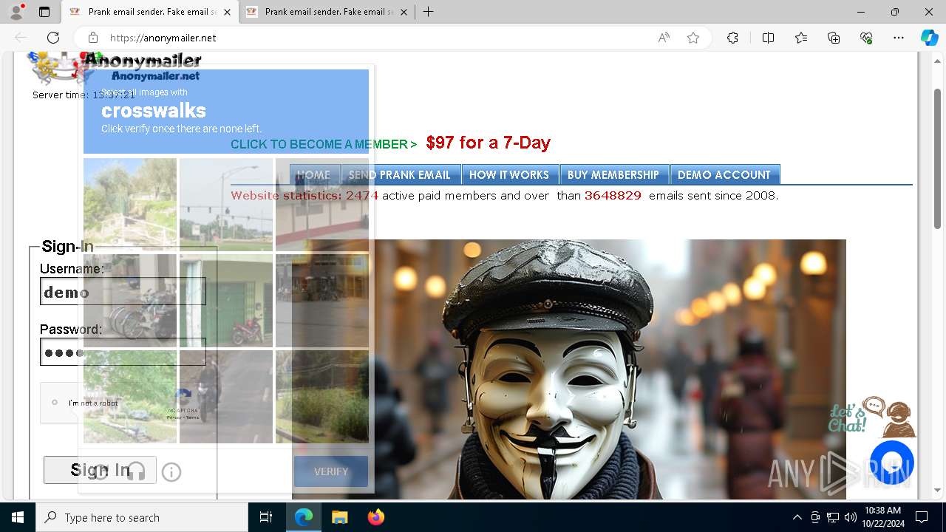
Task: Check the I'm not a robot box
Action: click(x=55, y=403)
